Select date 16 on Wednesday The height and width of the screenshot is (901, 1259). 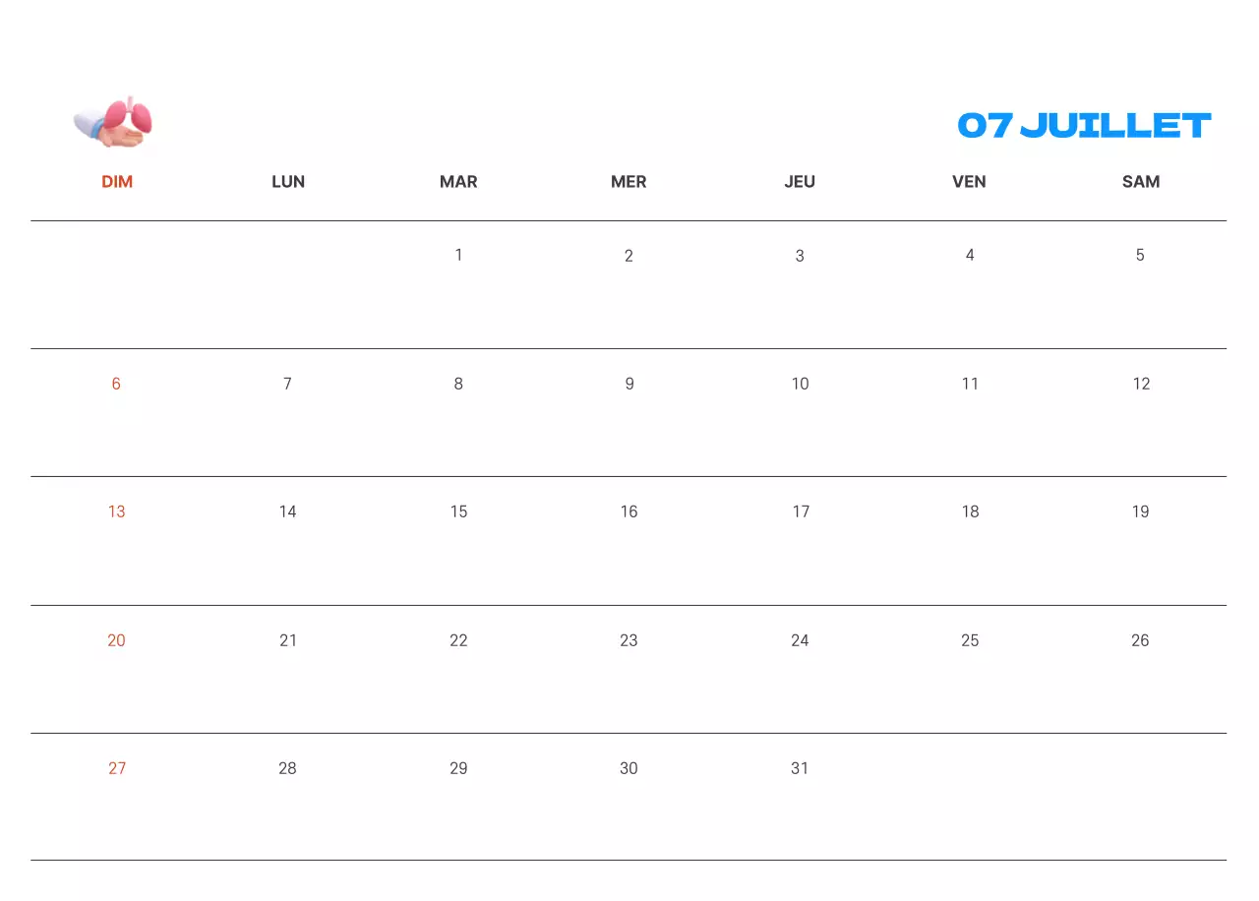pos(629,511)
